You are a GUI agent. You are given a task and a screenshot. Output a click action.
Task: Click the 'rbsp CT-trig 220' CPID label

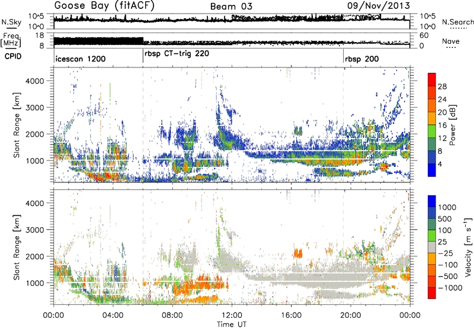click(177, 54)
